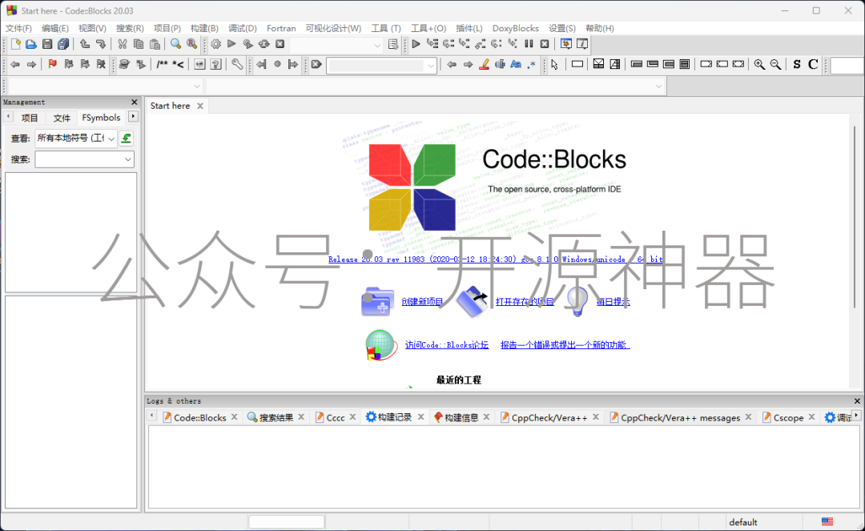Open settings with the wrench toolbar icon
This screenshot has height=531, width=865.
coord(236,65)
